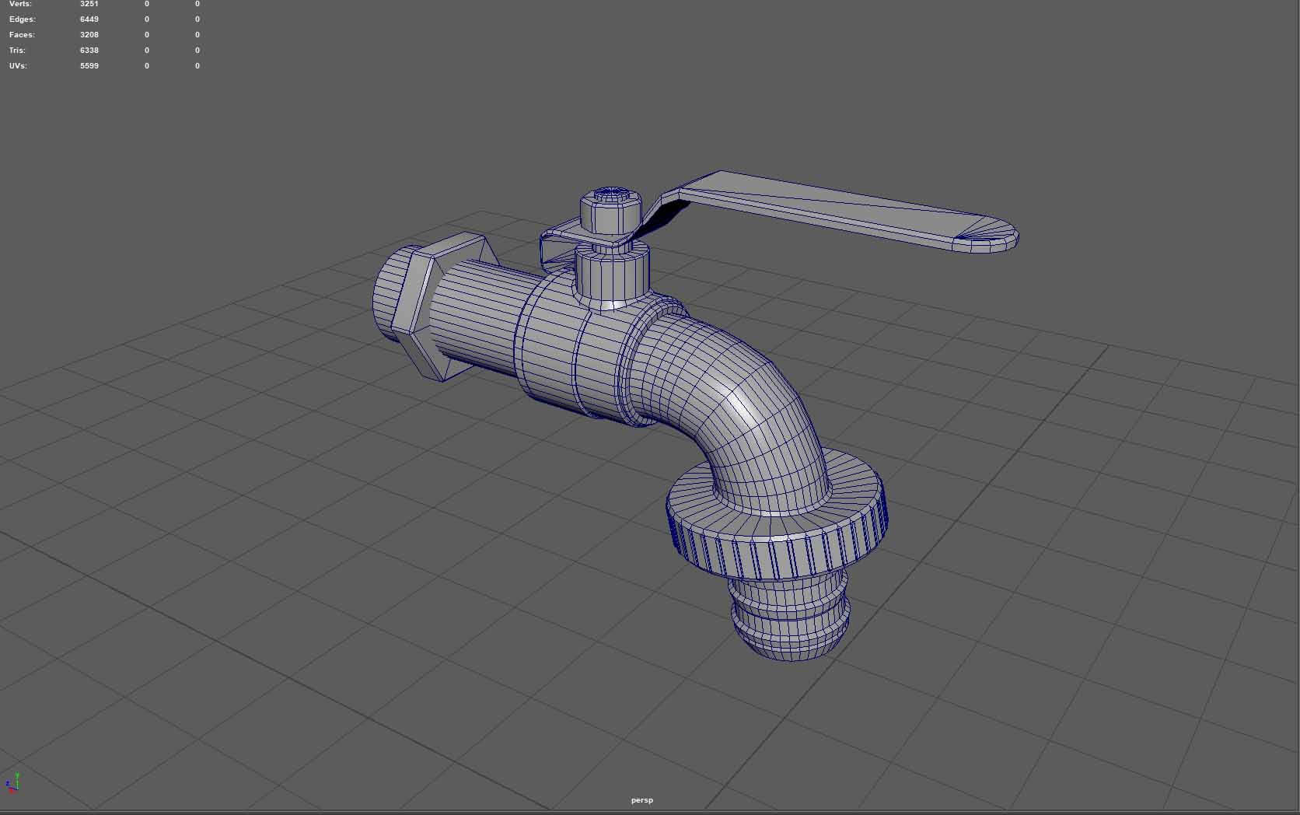Select the straight inlet pipe section

click(x=474, y=317)
